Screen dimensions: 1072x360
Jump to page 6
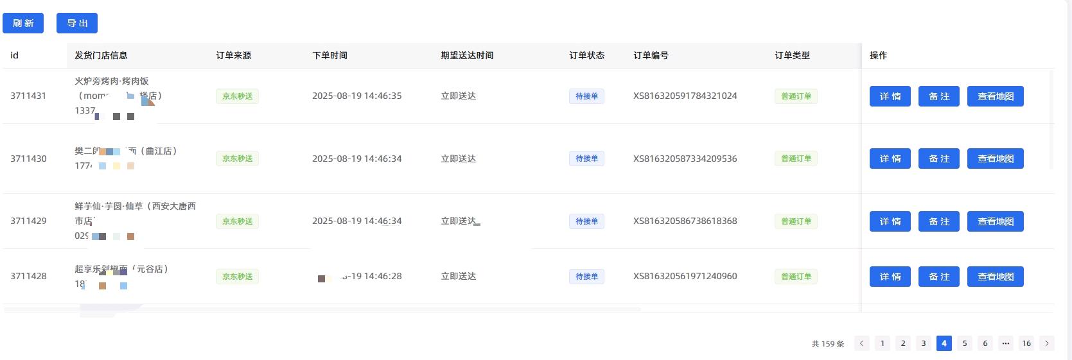click(x=985, y=343)
